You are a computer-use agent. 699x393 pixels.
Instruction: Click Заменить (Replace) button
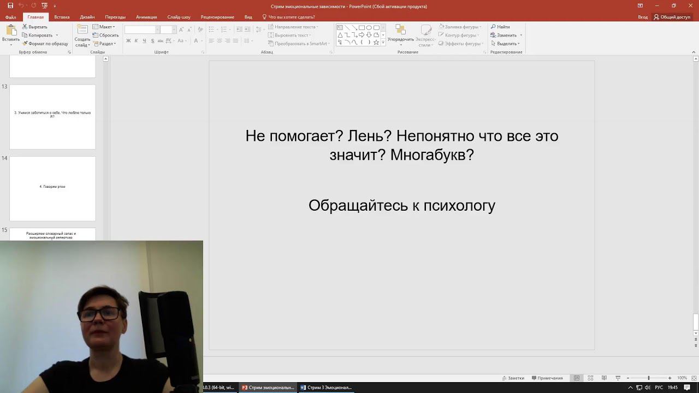503,35
